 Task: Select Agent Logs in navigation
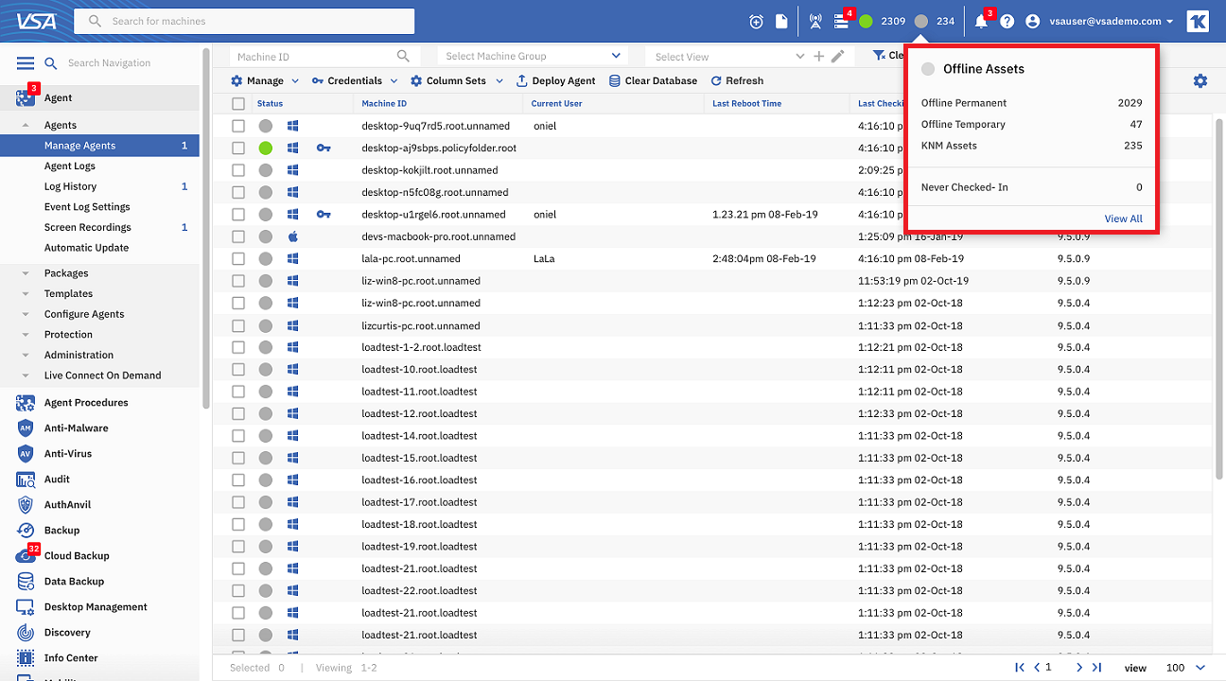pyautogui.click(x=70, y=166)
